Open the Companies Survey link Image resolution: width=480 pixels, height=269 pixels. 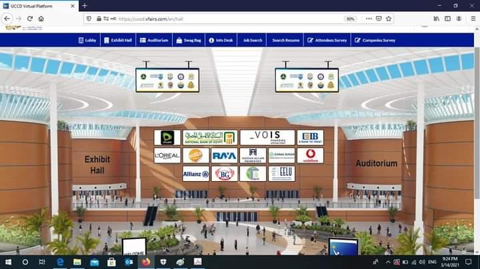375,41
